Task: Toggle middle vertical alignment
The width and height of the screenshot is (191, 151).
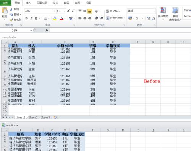Action: click(x=85, y=11)
